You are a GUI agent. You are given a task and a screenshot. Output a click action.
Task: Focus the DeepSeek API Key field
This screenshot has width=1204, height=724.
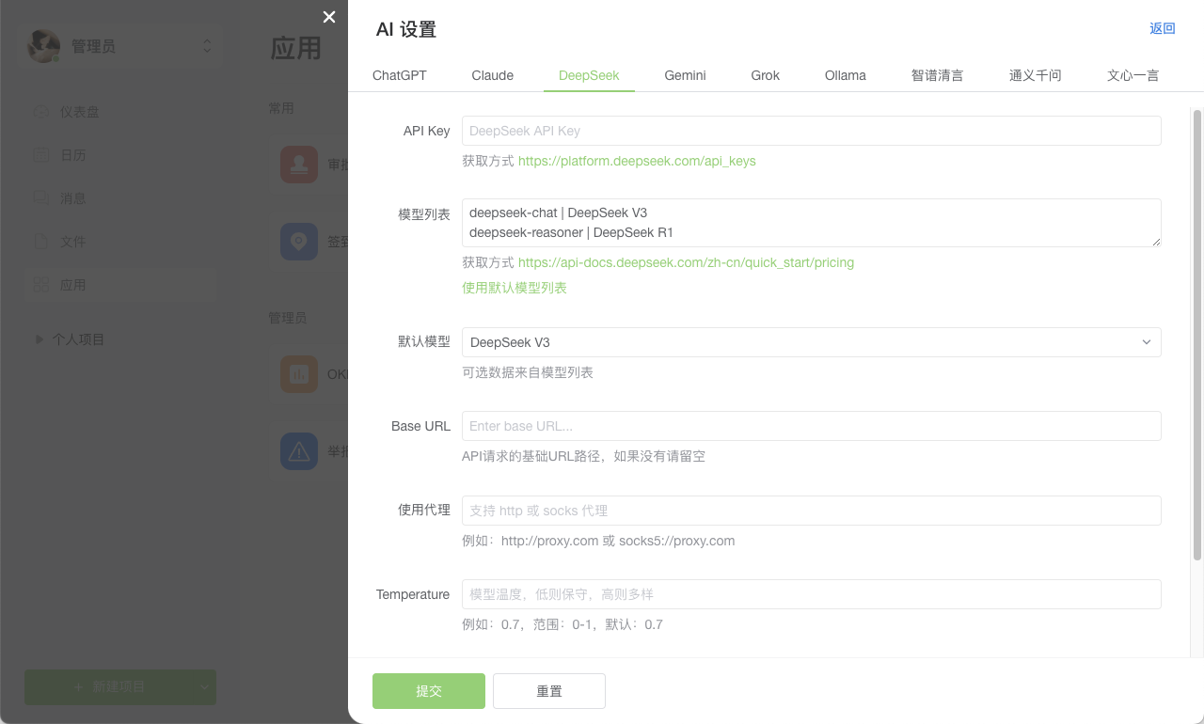pyautogui.click(x=811, y=131)
